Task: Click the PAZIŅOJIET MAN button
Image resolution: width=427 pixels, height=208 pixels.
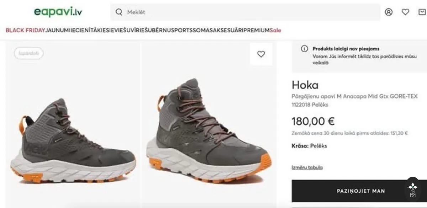Action: point(360,191)
